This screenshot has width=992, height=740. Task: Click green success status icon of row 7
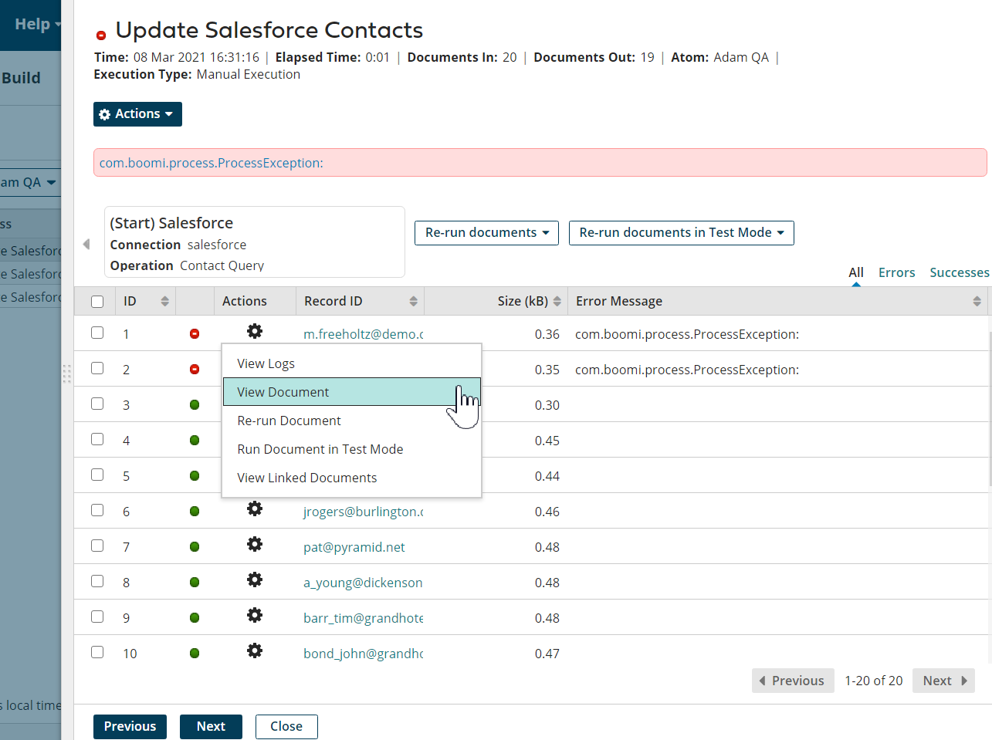tap(195, 547)
